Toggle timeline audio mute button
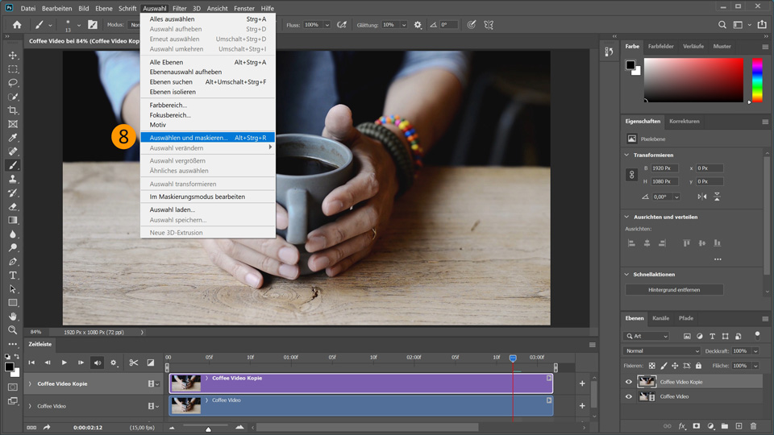Image resolution: width=774 pixels, height=435 pixels. click(98, 363)
